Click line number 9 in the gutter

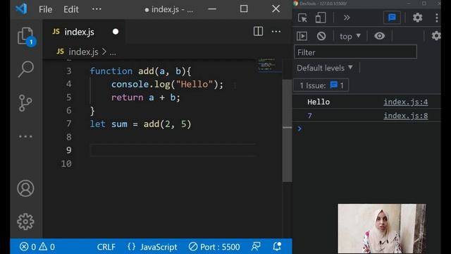pos(69,150)
